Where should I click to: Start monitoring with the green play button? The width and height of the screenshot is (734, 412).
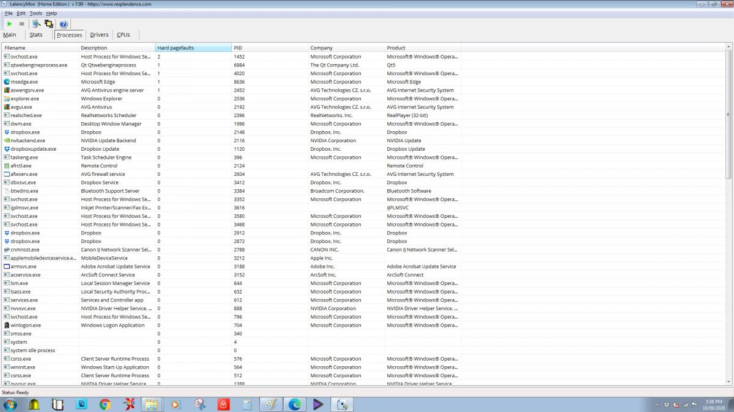click(10, 24)
